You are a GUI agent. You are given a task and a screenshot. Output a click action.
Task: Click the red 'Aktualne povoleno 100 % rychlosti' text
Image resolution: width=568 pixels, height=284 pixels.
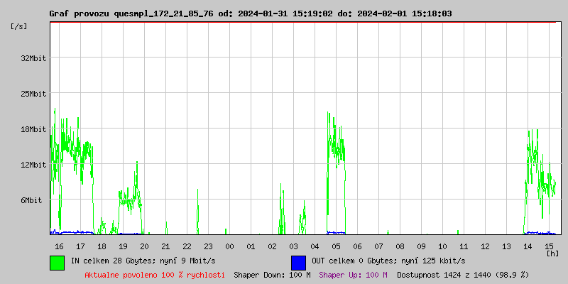click(155, 274)
